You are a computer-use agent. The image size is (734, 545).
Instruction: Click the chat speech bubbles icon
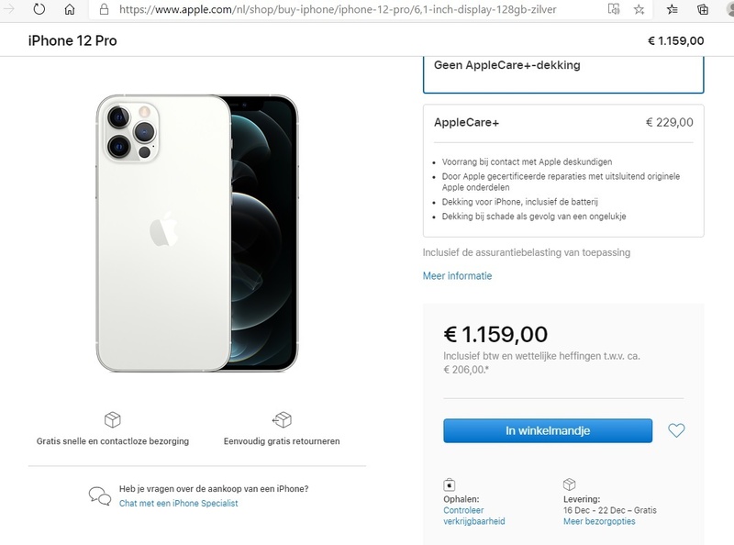click(x=100, y=495)
